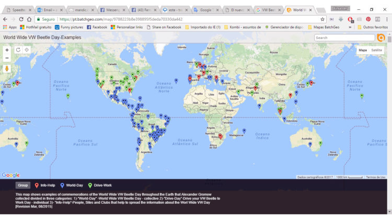Click the orange BatchGeo search icon
This screenshot has height=220, width=392.
click(381, 38)
